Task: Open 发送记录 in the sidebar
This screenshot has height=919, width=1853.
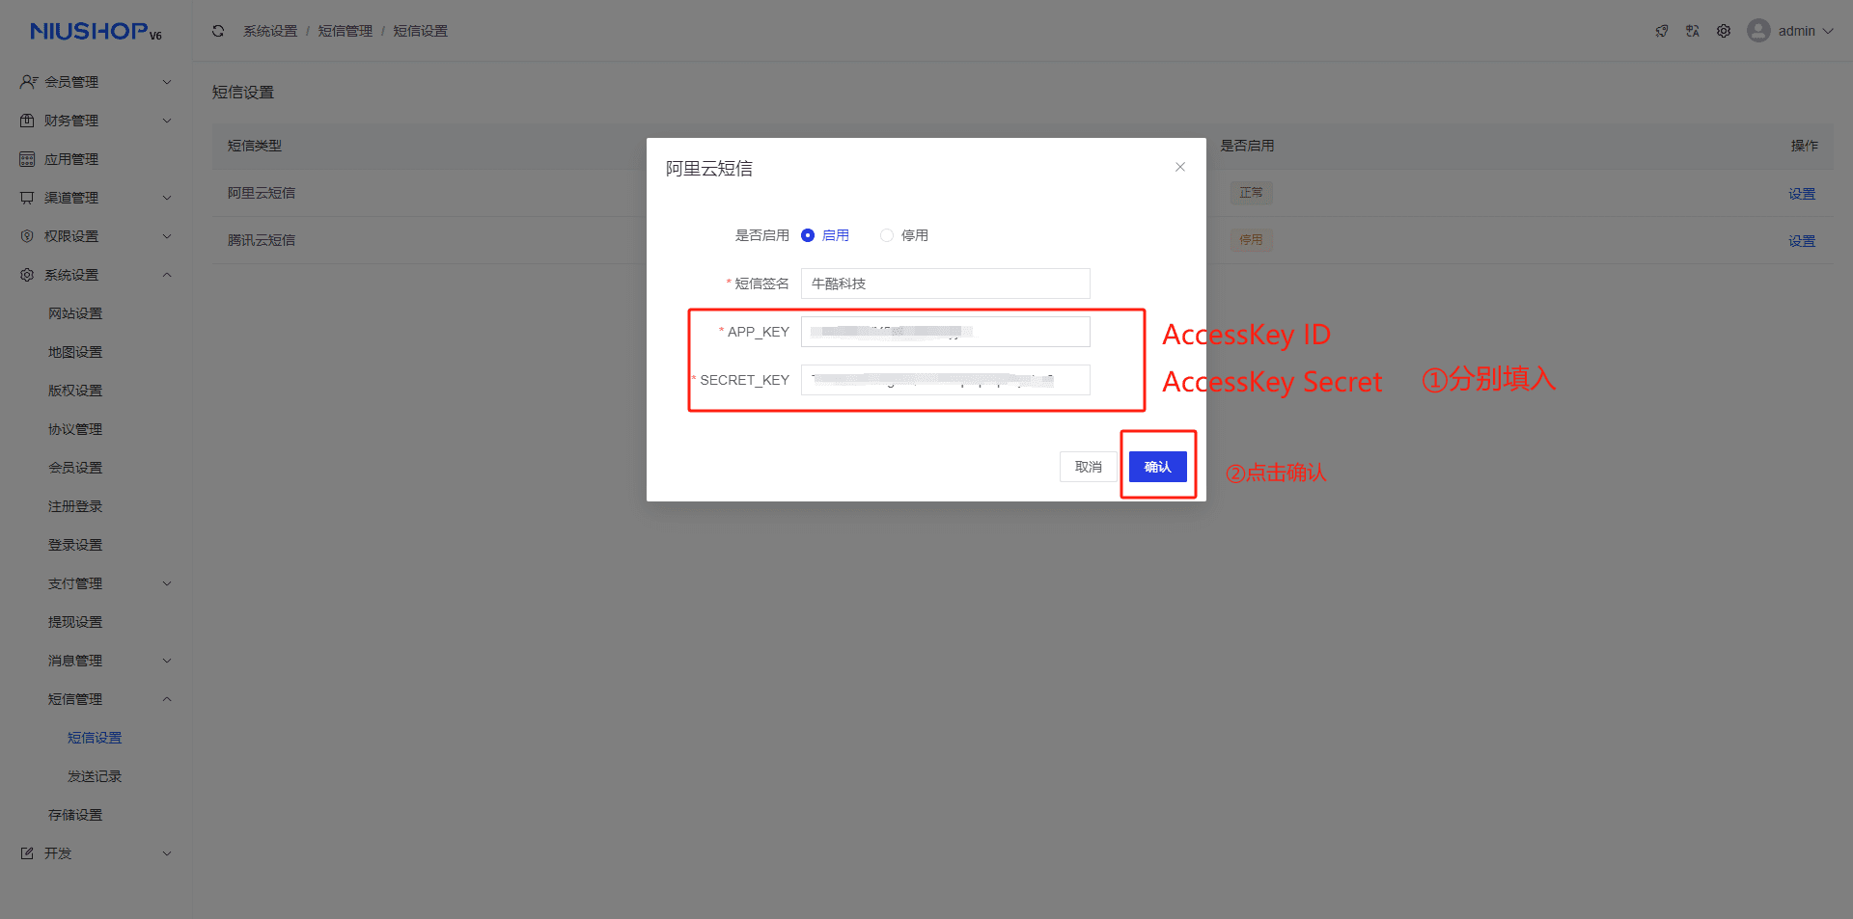Action: tap(95, 776)
